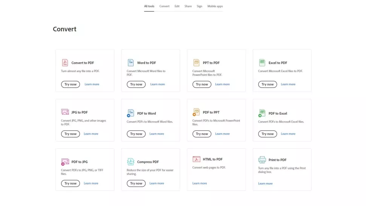The width and height of the screenshot is (366, 206).
Task: Click the "PDF to JPG" card title
Action: [x=79, y=162]
